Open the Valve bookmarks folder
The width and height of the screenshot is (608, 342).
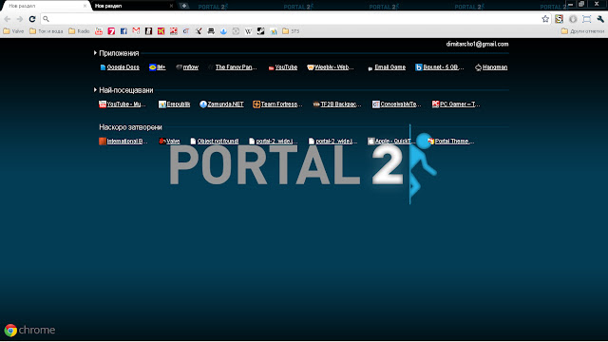click(13, 31)
